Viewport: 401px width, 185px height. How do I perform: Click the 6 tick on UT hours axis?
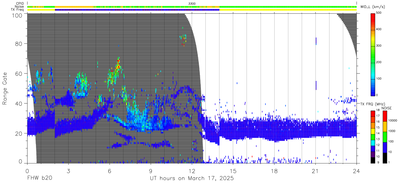point(109,171)
